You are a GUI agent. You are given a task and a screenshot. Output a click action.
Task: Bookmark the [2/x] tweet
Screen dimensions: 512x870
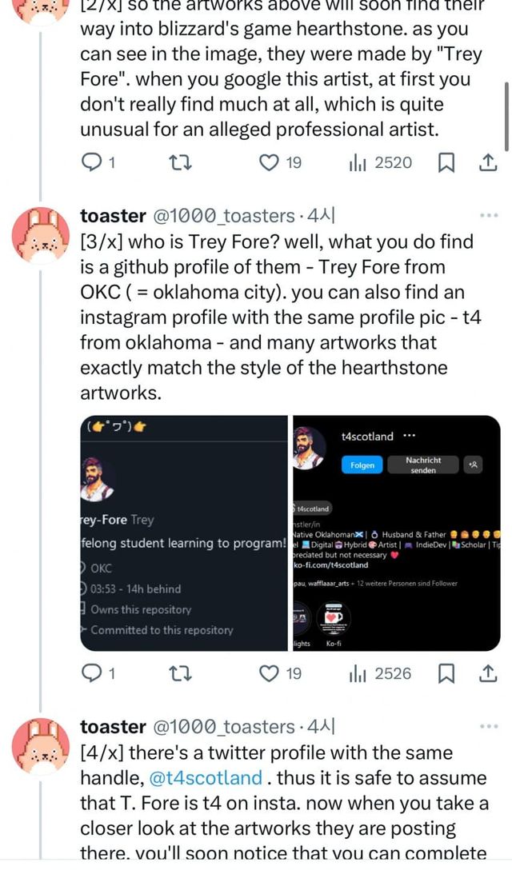pyautogui.click(x=446, y=163)
